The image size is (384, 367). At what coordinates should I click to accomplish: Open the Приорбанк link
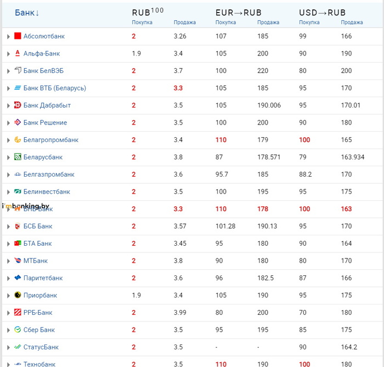point(40,295)
